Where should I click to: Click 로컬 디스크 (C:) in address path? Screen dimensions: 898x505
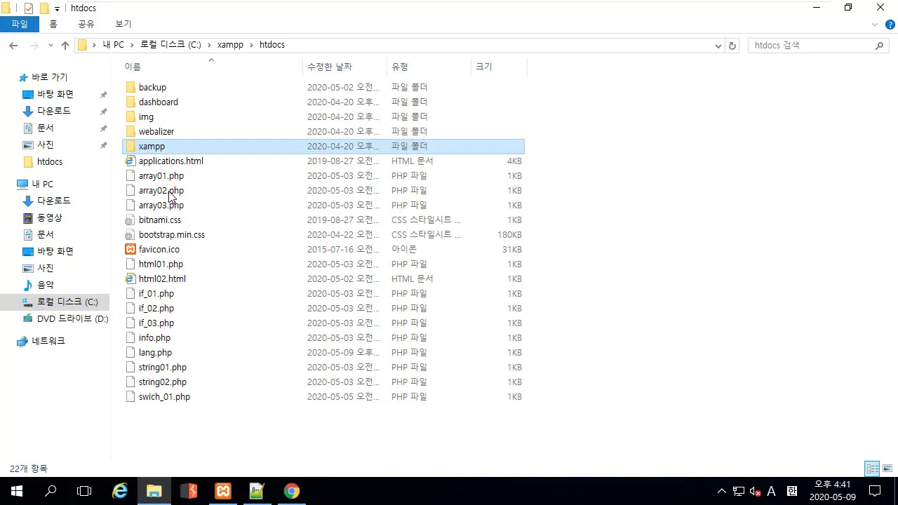pyautogui.click(x=170, y=45)
